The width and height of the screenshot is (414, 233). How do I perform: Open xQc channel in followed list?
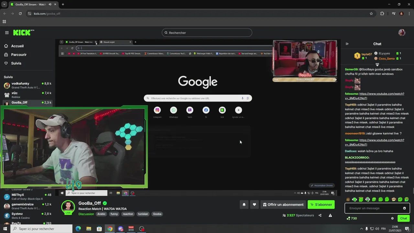click(x=27, y=95)
